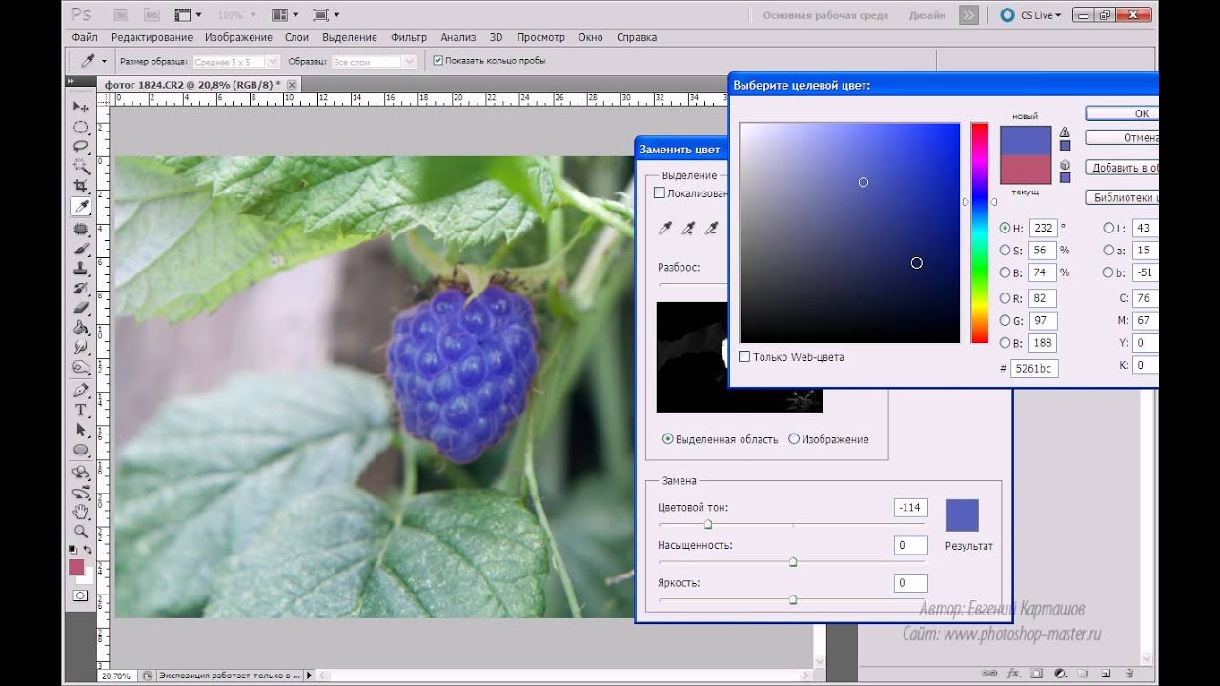
Task: Click the Отмена button in color picker
Action: [x=1122, y=137]
